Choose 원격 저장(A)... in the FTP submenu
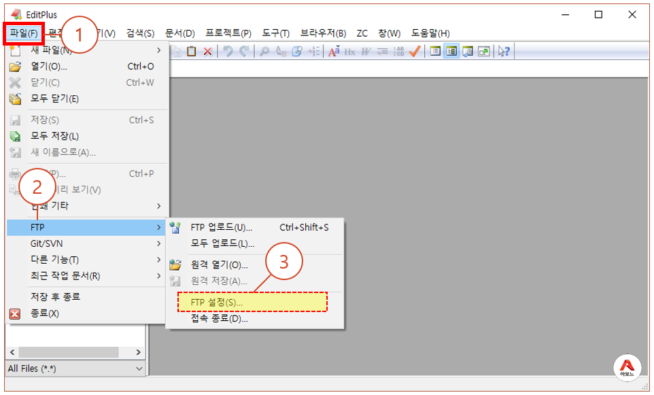Image resolution: width=654 pixels, height=395 pixels. coord(255,281)
